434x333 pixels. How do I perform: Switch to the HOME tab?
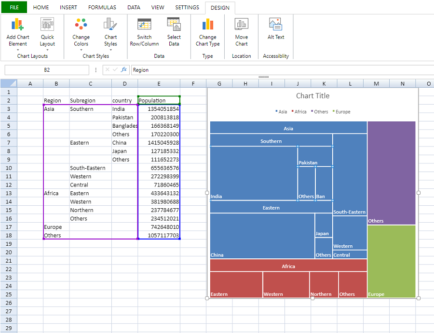(41, 7)
